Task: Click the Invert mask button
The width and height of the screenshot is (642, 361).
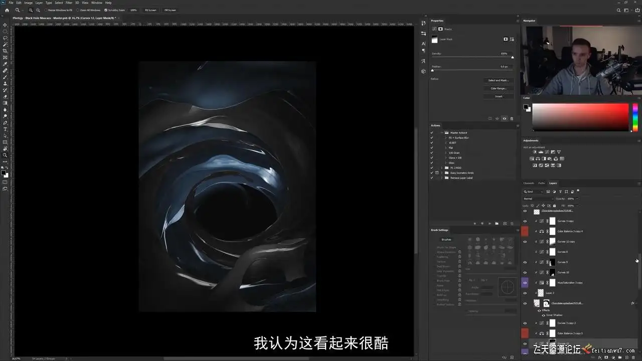Action: (x=499, y=96)
